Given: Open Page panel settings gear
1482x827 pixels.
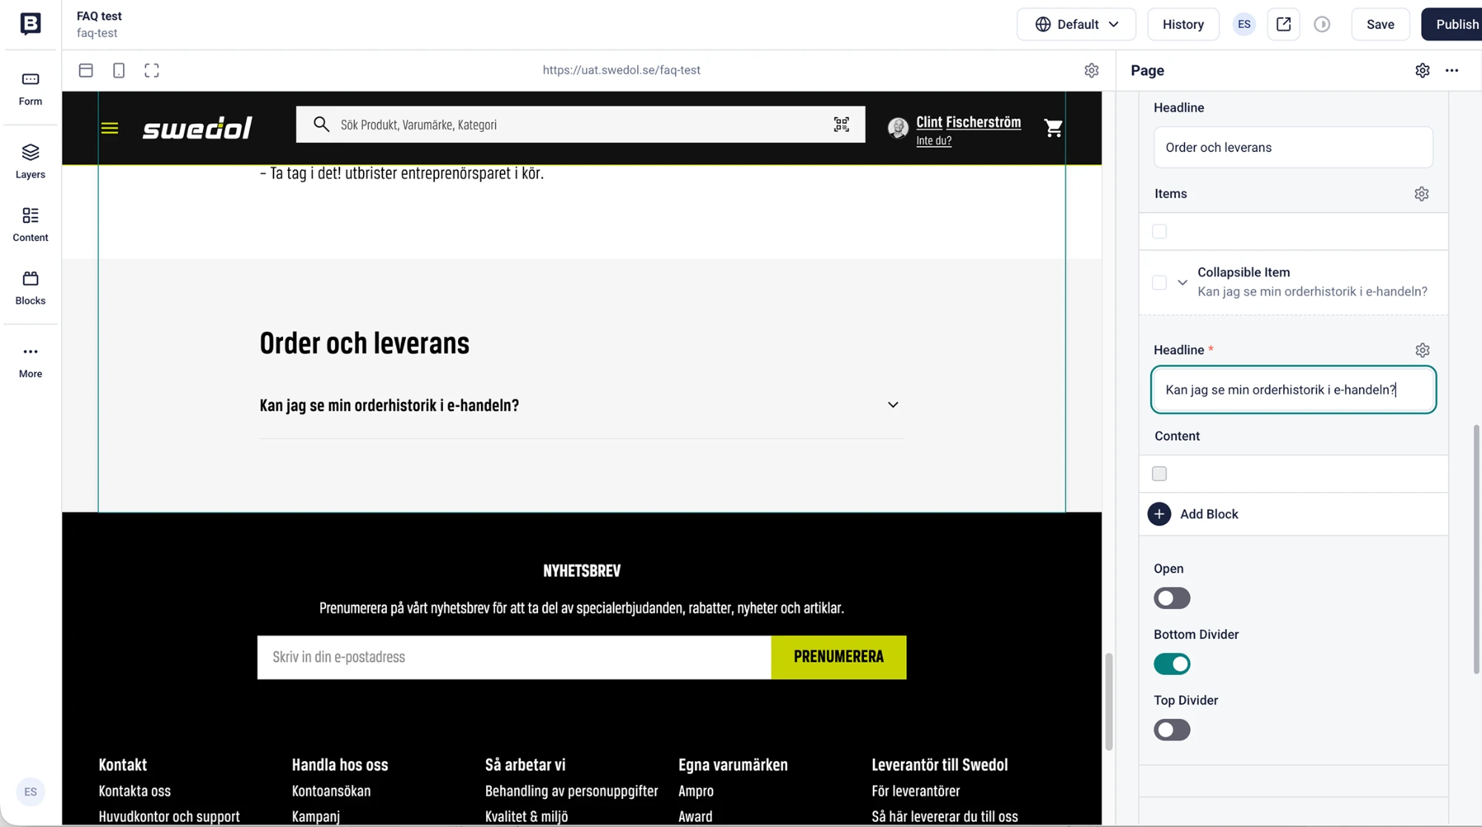Looking at the screenshot, I should (x=1422, y=70).
